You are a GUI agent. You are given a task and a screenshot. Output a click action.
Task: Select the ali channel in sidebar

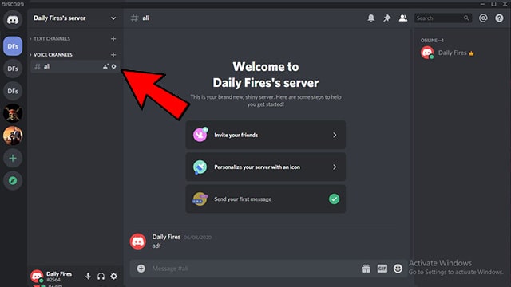pyautogui.click(x=75, y=66)
